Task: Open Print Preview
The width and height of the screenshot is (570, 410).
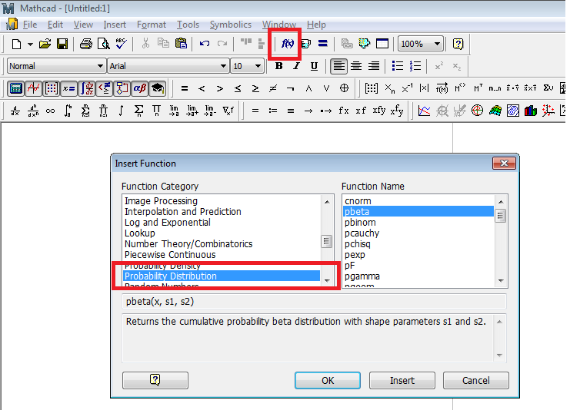Action: pyautogui.click(x=104, y=44)
